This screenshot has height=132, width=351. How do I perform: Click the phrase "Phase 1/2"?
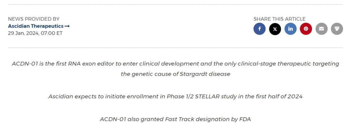[x=180, y=97]
